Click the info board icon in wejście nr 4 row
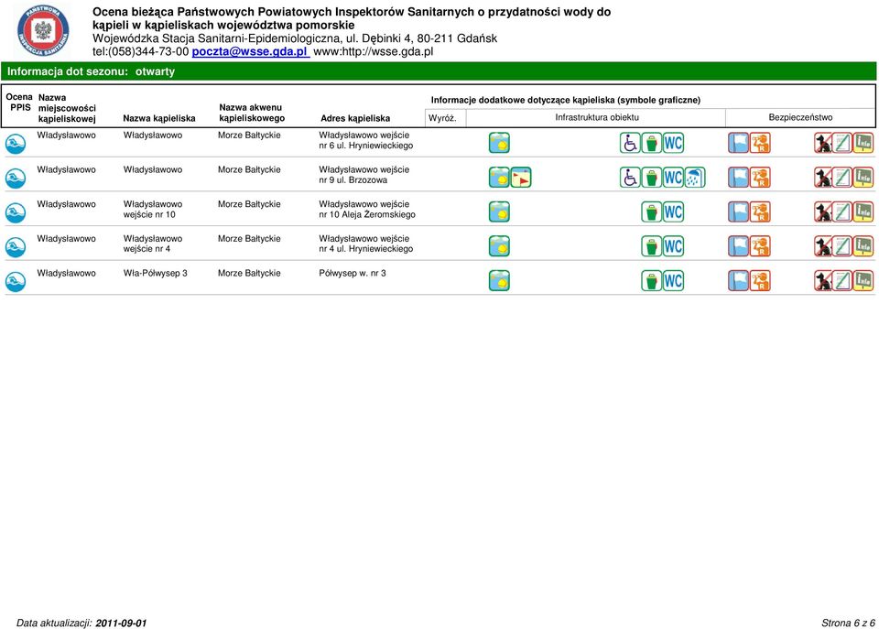Screen dimensions: 879x629 [863, 246]
